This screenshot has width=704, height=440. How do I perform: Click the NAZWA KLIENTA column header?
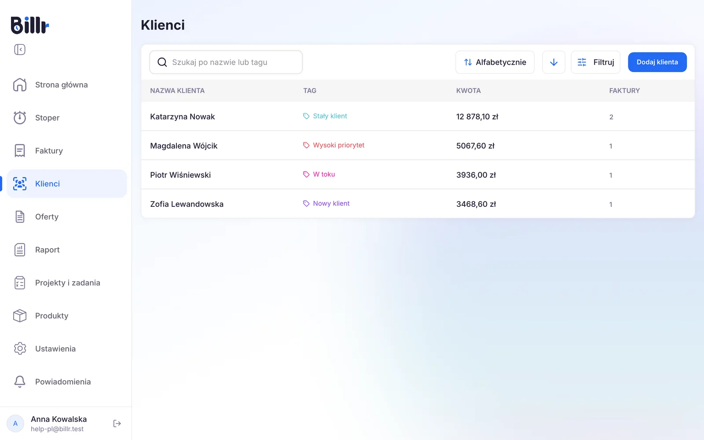(x=177, y=91)
